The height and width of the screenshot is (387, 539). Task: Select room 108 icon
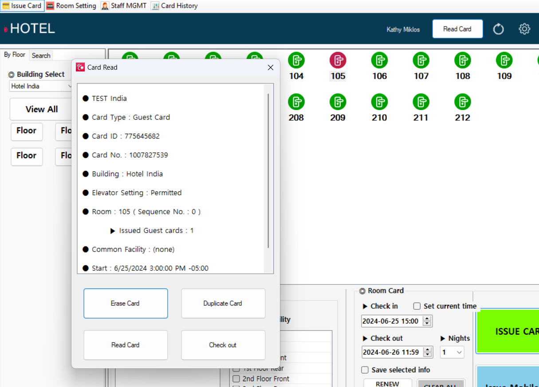tap(463, 60)
